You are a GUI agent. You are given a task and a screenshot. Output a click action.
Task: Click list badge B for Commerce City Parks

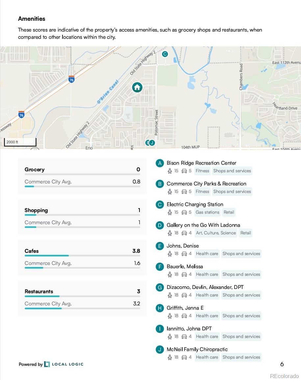coord(160,184)
